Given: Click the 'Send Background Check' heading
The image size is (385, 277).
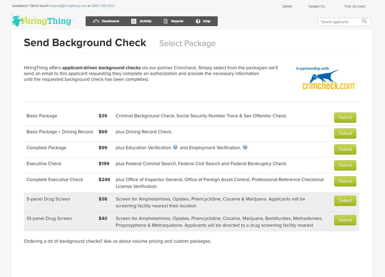Looking at the screenshot, I should click(85, 43).
